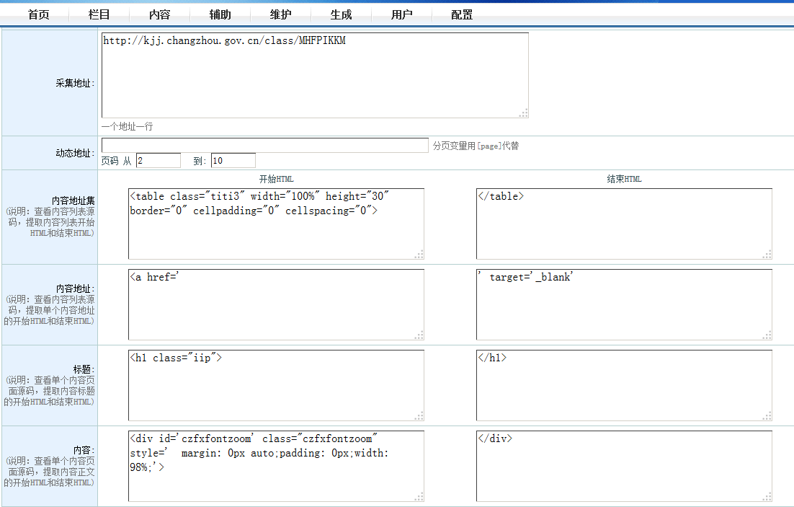Focus 内容地址集 end HTML textarea with </table>

pos(624,224)
